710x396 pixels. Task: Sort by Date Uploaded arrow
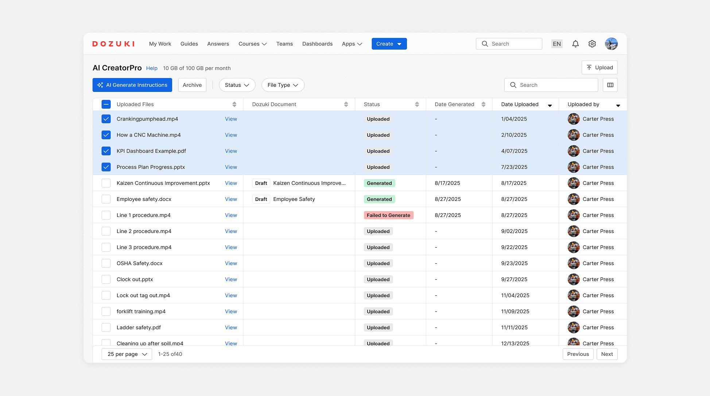[550, 105]
